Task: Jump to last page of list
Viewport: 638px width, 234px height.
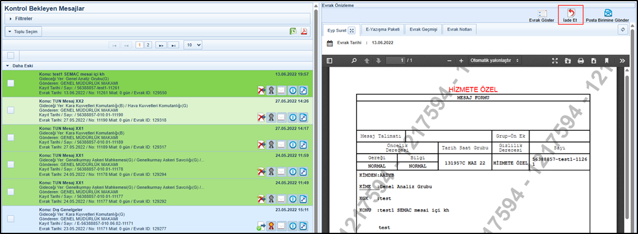Action: pos(174,45)
